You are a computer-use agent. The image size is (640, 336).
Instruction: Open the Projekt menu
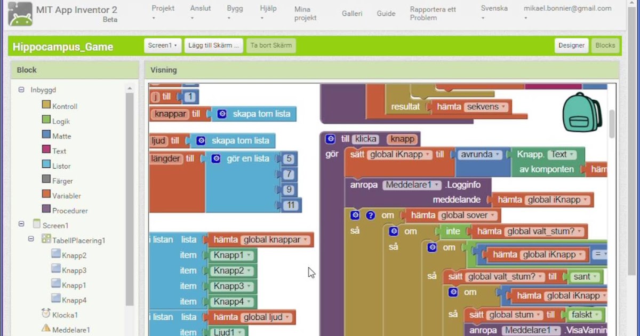pos(162,9)
